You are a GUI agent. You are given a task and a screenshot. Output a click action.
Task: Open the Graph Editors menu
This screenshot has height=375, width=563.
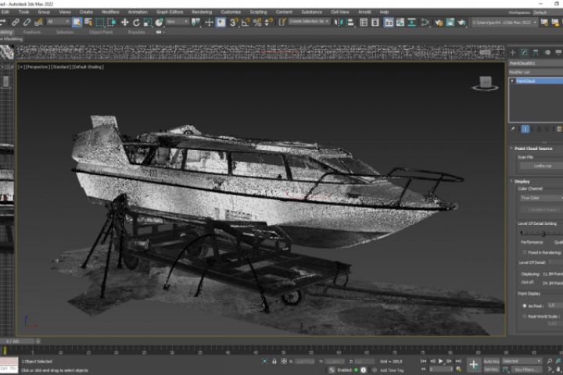pos(170,12)
